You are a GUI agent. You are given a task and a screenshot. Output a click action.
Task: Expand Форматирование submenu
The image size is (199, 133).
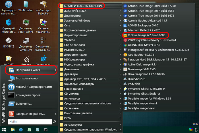[x=90, y=35]
